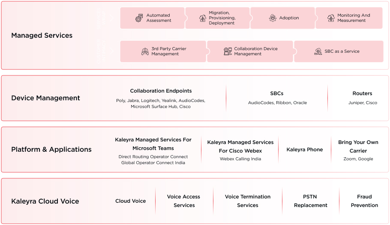Viewport: 390px width, 225px height.
Task: Click the Voice Termination Services item
Action: click(x=247, y=201)
